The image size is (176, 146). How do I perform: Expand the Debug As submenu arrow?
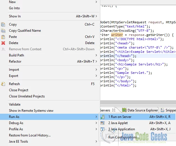96,123
